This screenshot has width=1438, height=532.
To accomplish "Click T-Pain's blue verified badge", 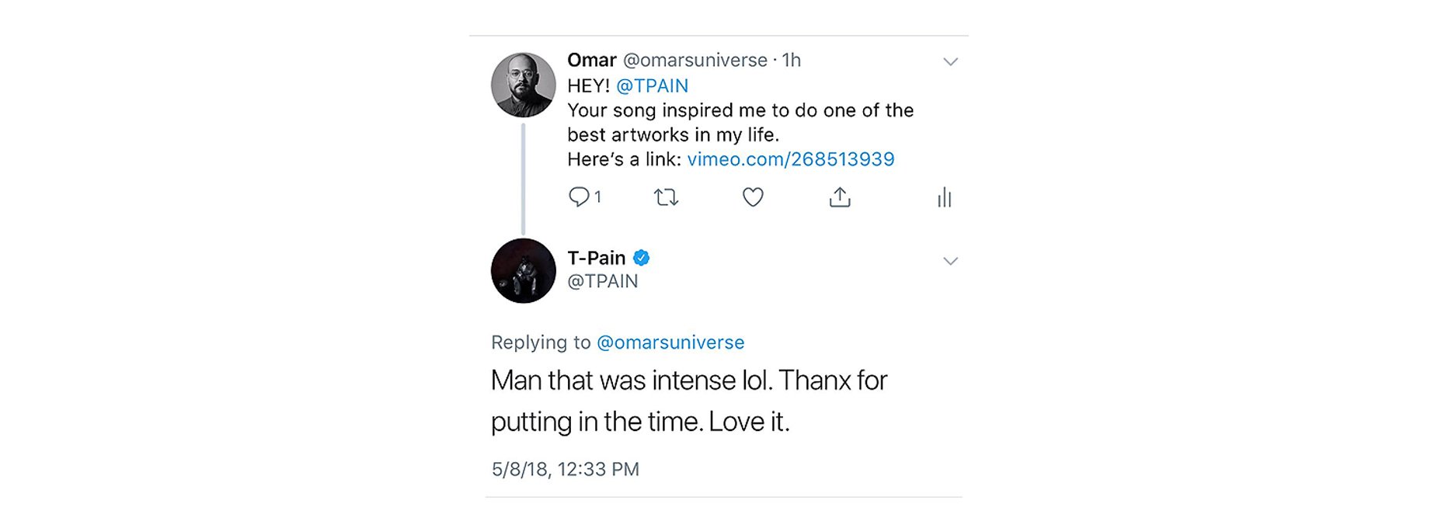I will click(x=642, y=258).
